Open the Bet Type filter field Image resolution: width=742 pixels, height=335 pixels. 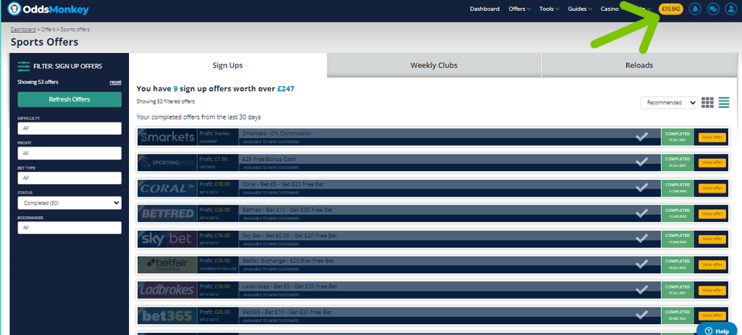point(70,178)
